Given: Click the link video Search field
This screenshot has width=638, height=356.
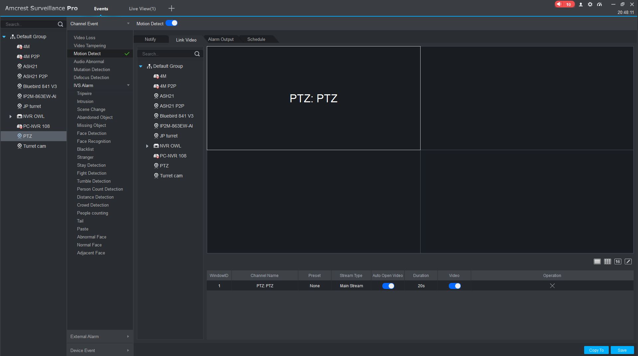Looking at the screenshot, I should point(166,54).
